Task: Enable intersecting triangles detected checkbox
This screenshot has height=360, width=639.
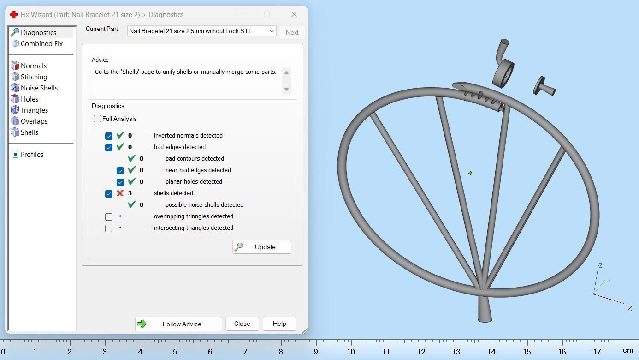Action: tap(109, 228)
